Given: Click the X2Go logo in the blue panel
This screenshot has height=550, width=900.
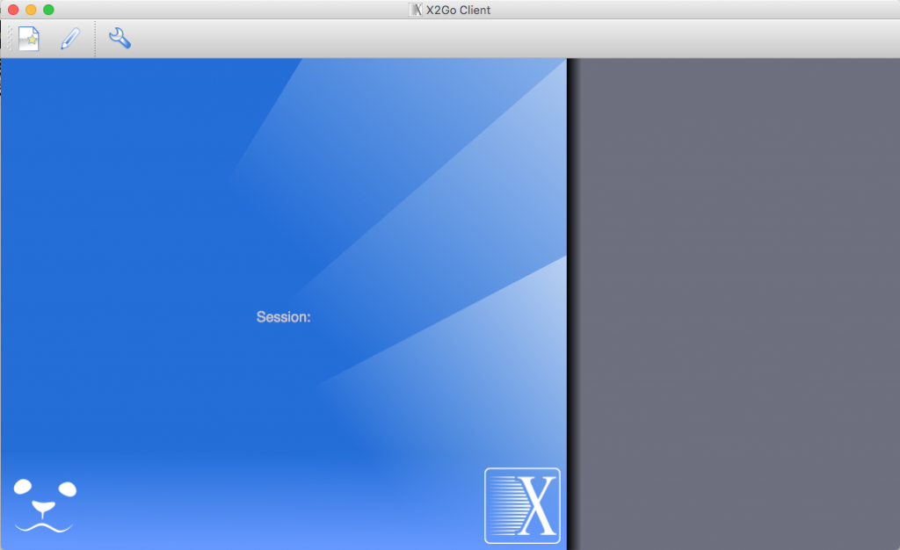Looking at the screenshot, I should click(522, 505).
